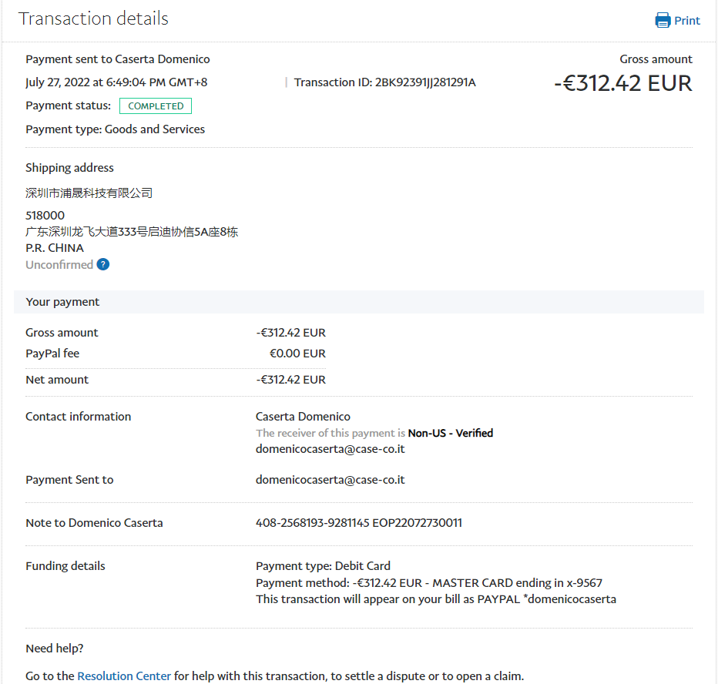This screenshot has height=684, width=718.
Task: Select postal code 518000
Action: 45,215
